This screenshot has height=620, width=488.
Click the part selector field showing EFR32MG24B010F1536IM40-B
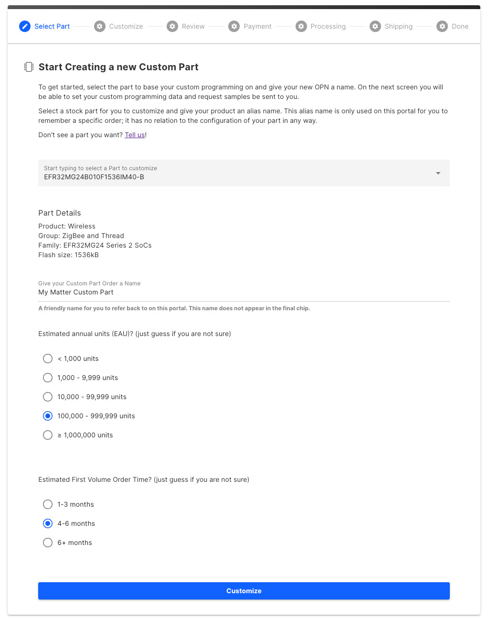coord(244,173)
